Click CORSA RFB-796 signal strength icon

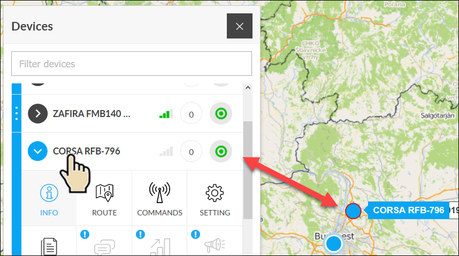tap(166, 151)
